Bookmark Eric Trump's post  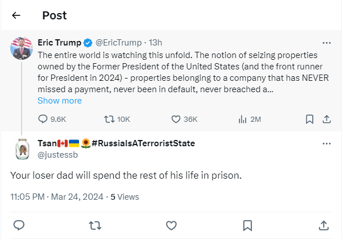coord(309,119)
